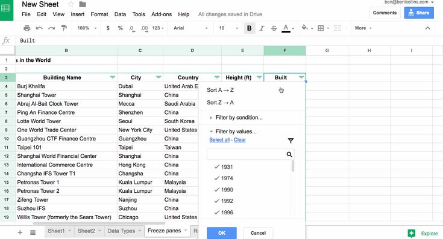Open Country column filter
The width and height of the screenshot is (443, 239).
coord(217,77)
